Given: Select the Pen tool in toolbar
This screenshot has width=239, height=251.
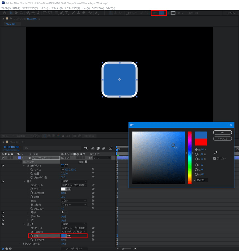Looking at the screenshot, I should [61, 13].
